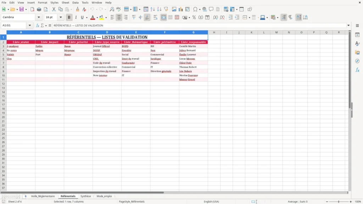The height and width of the screenshot is (204, 363).
Task: Toggle Align Right button
Action: 126,17
